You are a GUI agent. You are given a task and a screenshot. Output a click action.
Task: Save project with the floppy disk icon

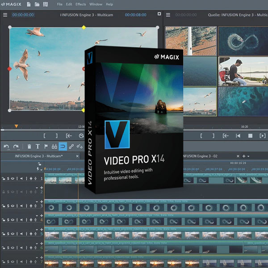[46, 4]
